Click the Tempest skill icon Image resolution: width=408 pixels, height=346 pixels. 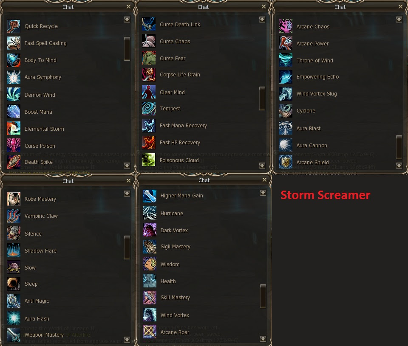(149, 109)
